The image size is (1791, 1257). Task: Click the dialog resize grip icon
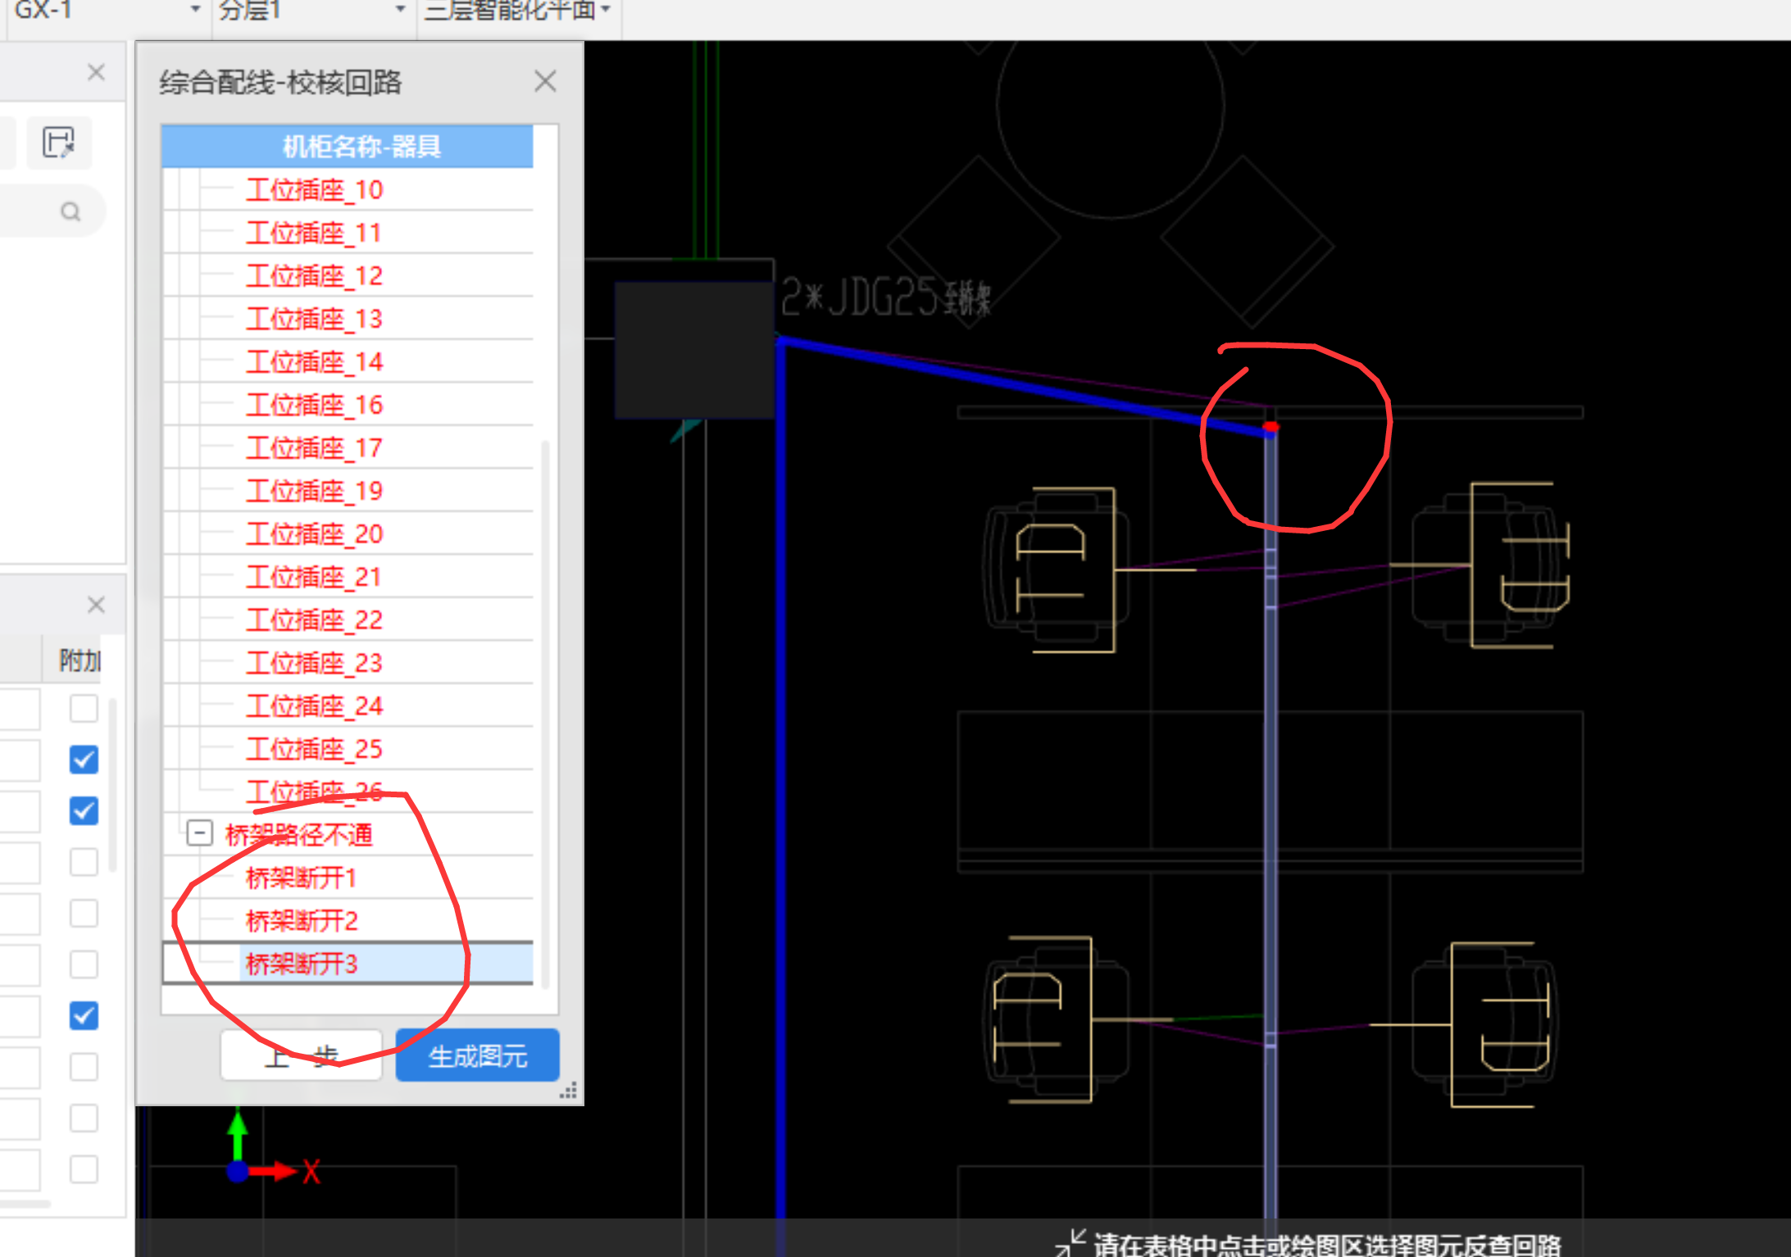(569, 1091)
